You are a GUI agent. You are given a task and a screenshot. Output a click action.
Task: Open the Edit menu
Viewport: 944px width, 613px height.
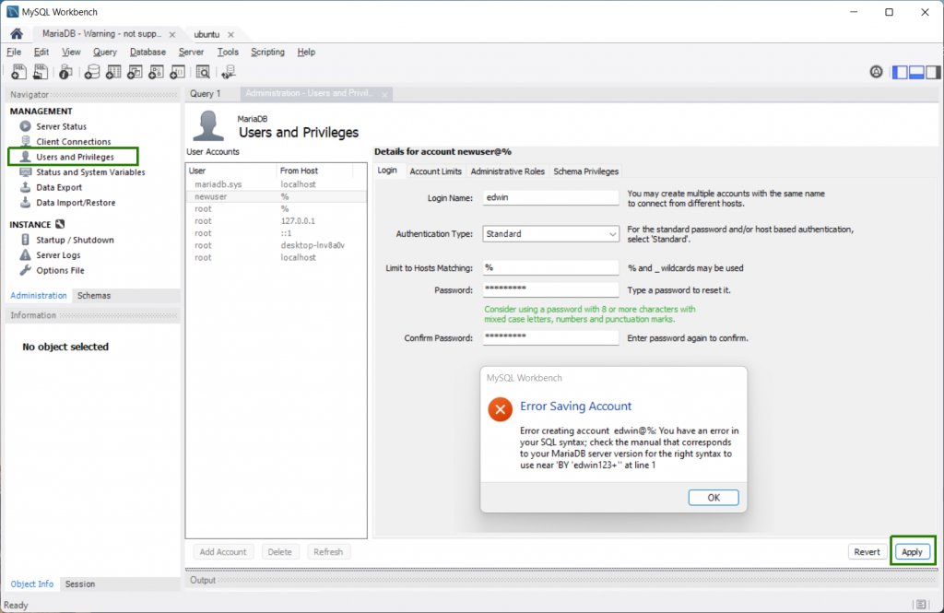tap(41, 52)
